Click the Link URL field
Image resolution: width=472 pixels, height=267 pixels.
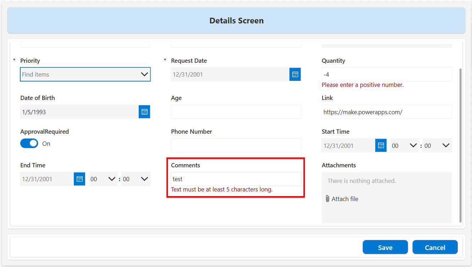click(386, 112)
